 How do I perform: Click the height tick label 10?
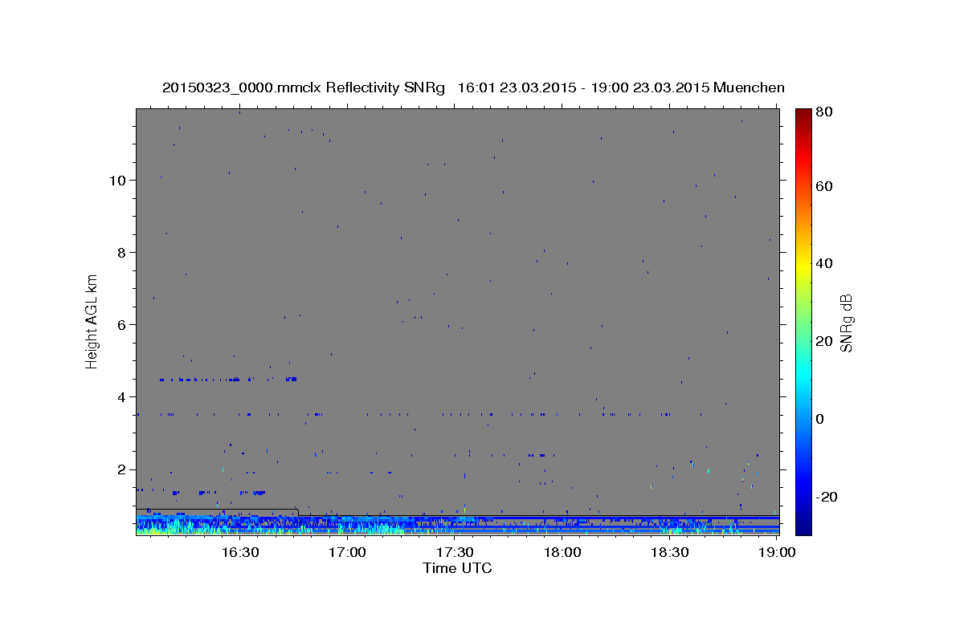pyautogui.click(x=117, y=180)
